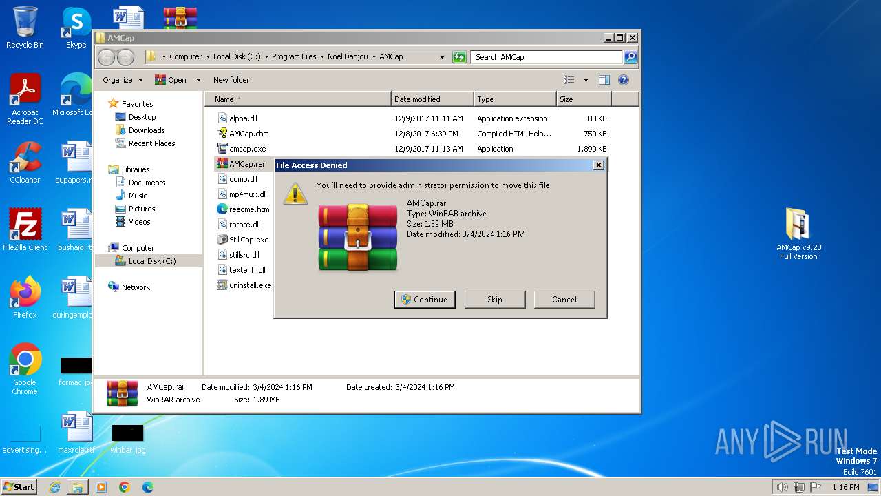Click the volume icon in system tray
This screenshot has width=881, height=496.
tap(782, 487)
